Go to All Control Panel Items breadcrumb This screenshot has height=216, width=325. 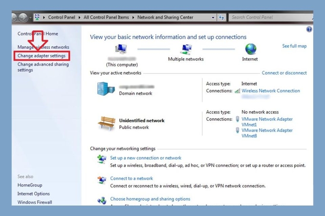[x=106, y=17]
